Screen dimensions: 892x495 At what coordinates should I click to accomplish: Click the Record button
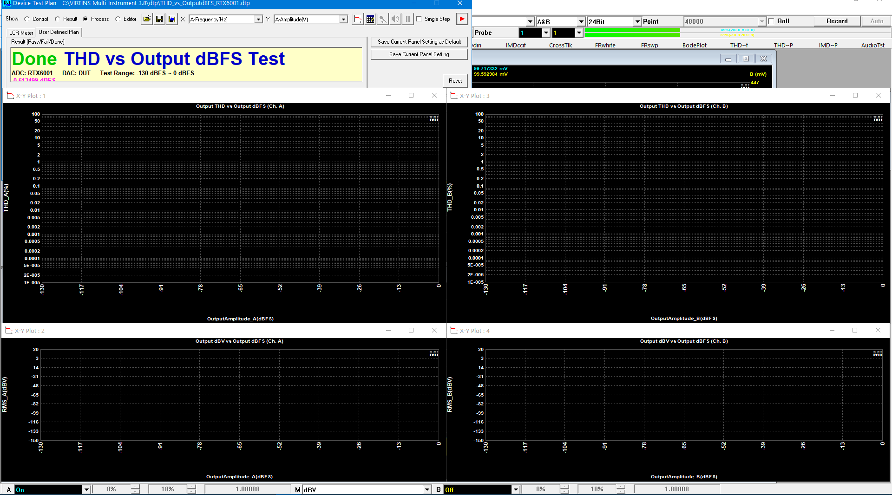pyautogui.click(x=837, y=21)
